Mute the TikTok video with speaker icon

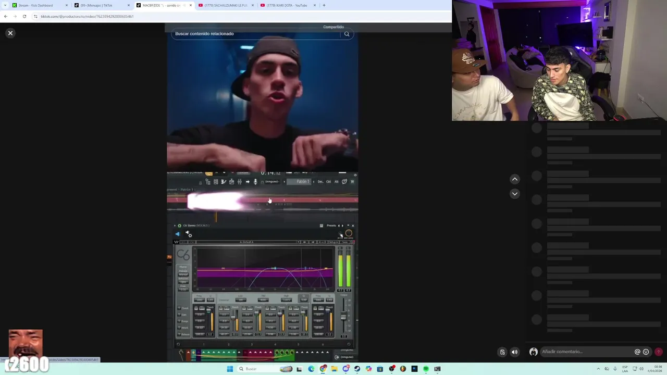(x=514, y=352)
